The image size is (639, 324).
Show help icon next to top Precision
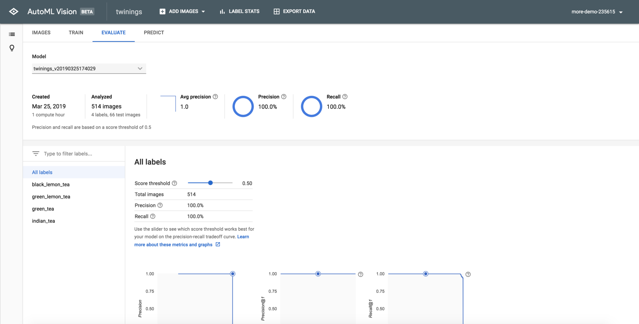pos(284,97)
